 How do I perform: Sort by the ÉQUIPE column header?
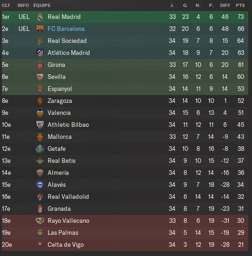(x=42, y=6)
